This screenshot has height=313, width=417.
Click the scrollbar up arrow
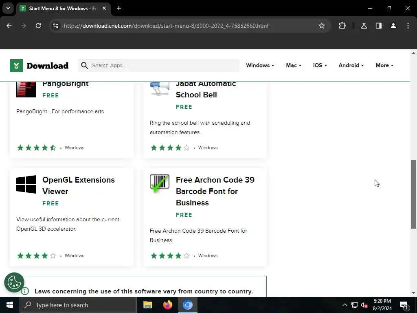coord(413,53)
